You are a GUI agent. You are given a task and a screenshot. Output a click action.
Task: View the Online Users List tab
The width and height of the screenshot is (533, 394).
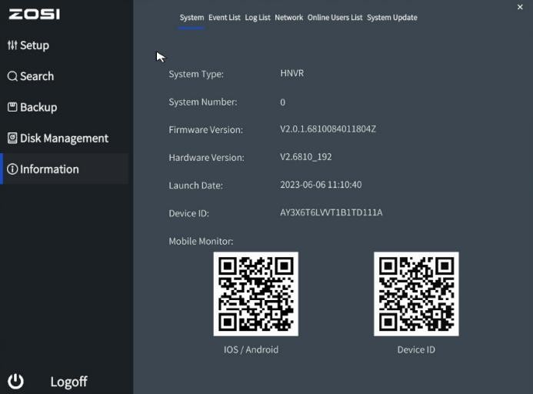tap(335, 18)
